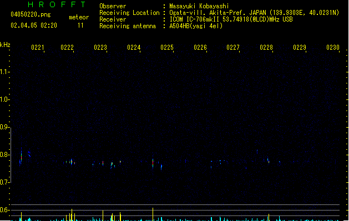Click the 0228 time marker
Screen dimensions: 349x221
[x=266, y=48]
